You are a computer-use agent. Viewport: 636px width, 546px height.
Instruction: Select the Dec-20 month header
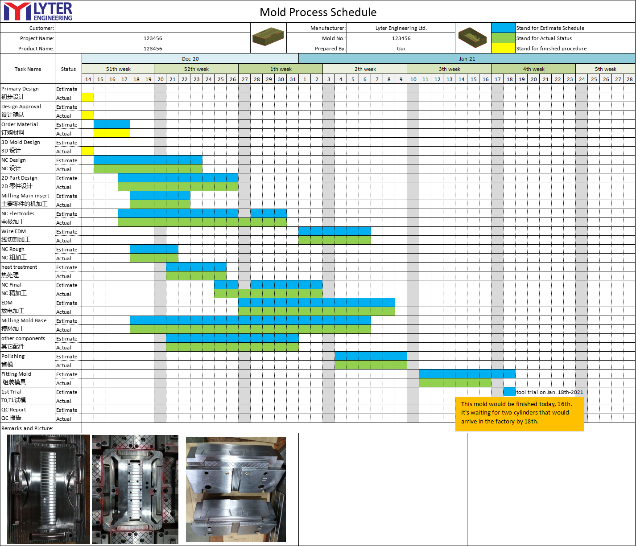[x=190, y=59]
